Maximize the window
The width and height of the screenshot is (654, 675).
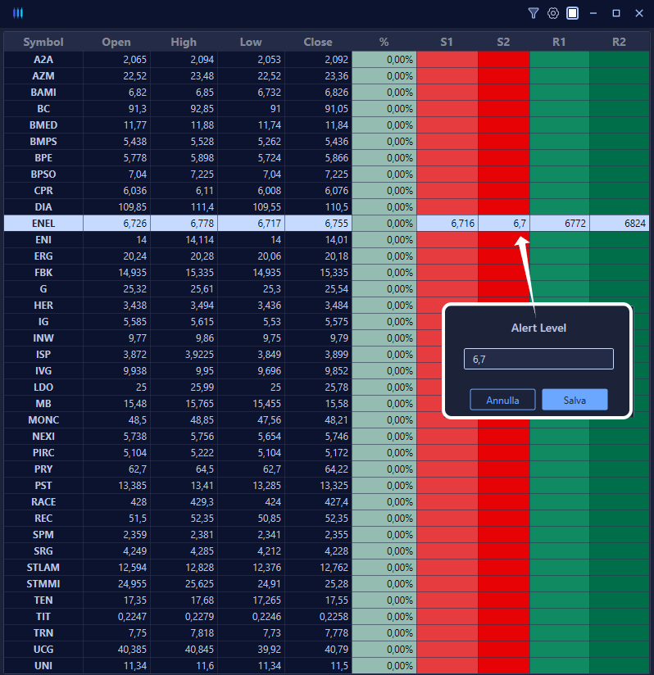(616, 13)
